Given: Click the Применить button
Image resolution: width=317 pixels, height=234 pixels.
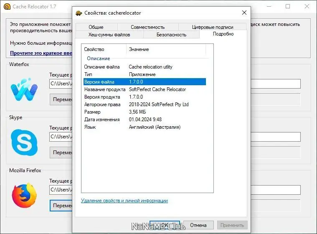Looking at the screenshot, I should [232, 225].
